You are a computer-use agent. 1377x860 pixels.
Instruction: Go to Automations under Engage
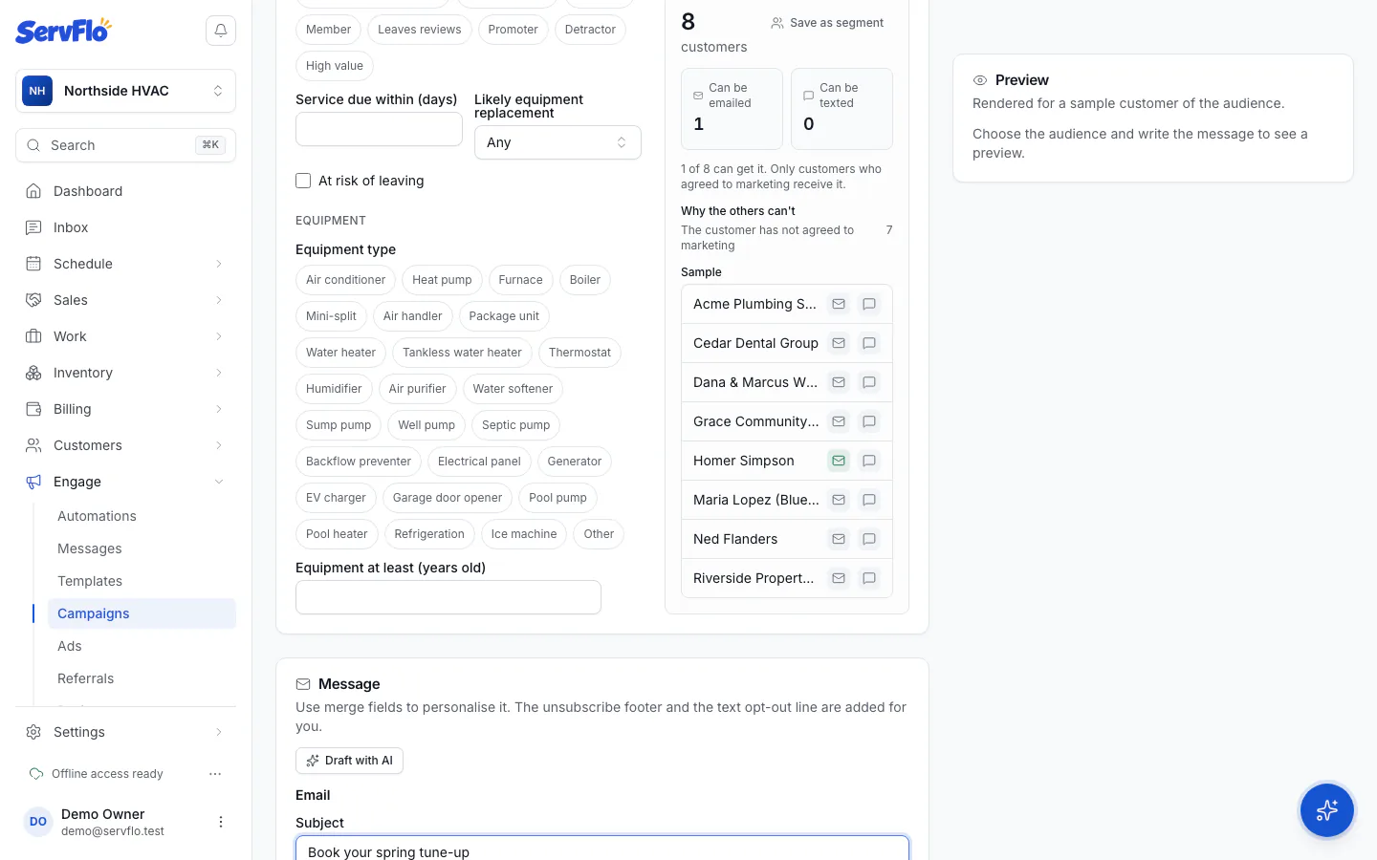142,516
